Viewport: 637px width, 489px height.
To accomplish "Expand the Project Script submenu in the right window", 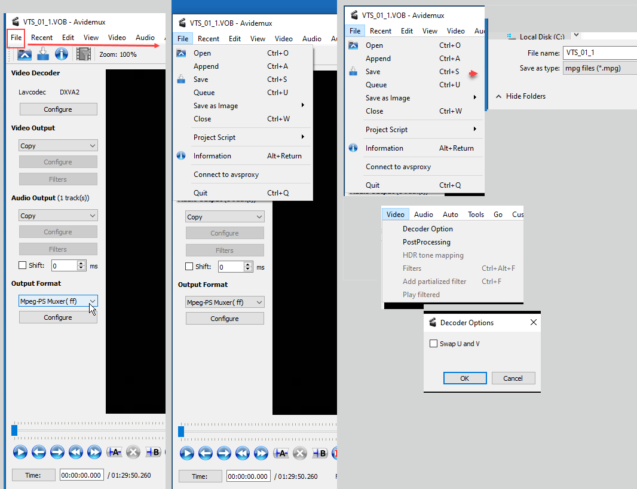I will pyautogui.click(x=415, y=130).
